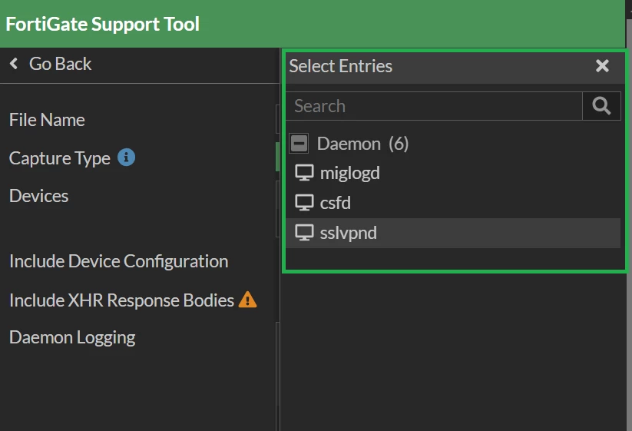The image size is (632, 431).
Task: Click Include XHR Response Bodies label
Action: pos(122,300)
